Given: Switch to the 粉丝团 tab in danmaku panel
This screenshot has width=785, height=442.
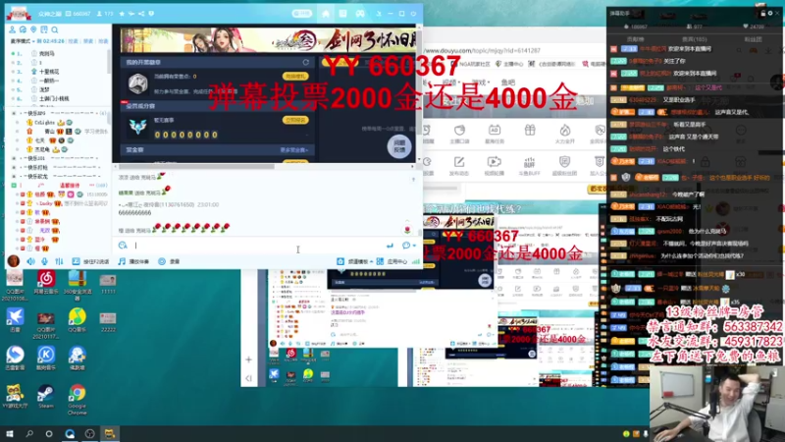Looking at the screenshot, I should [x=753, y=39].
